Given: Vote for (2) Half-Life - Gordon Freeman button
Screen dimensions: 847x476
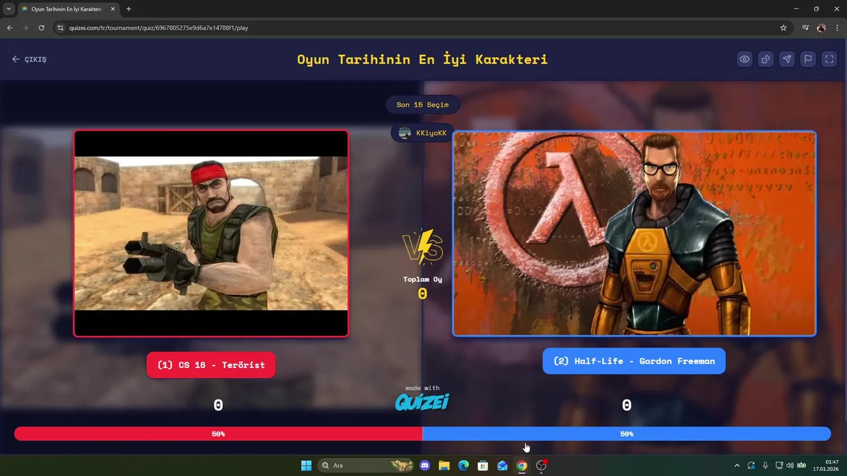Looking at the screenshot, I should [x=634, y=361].
